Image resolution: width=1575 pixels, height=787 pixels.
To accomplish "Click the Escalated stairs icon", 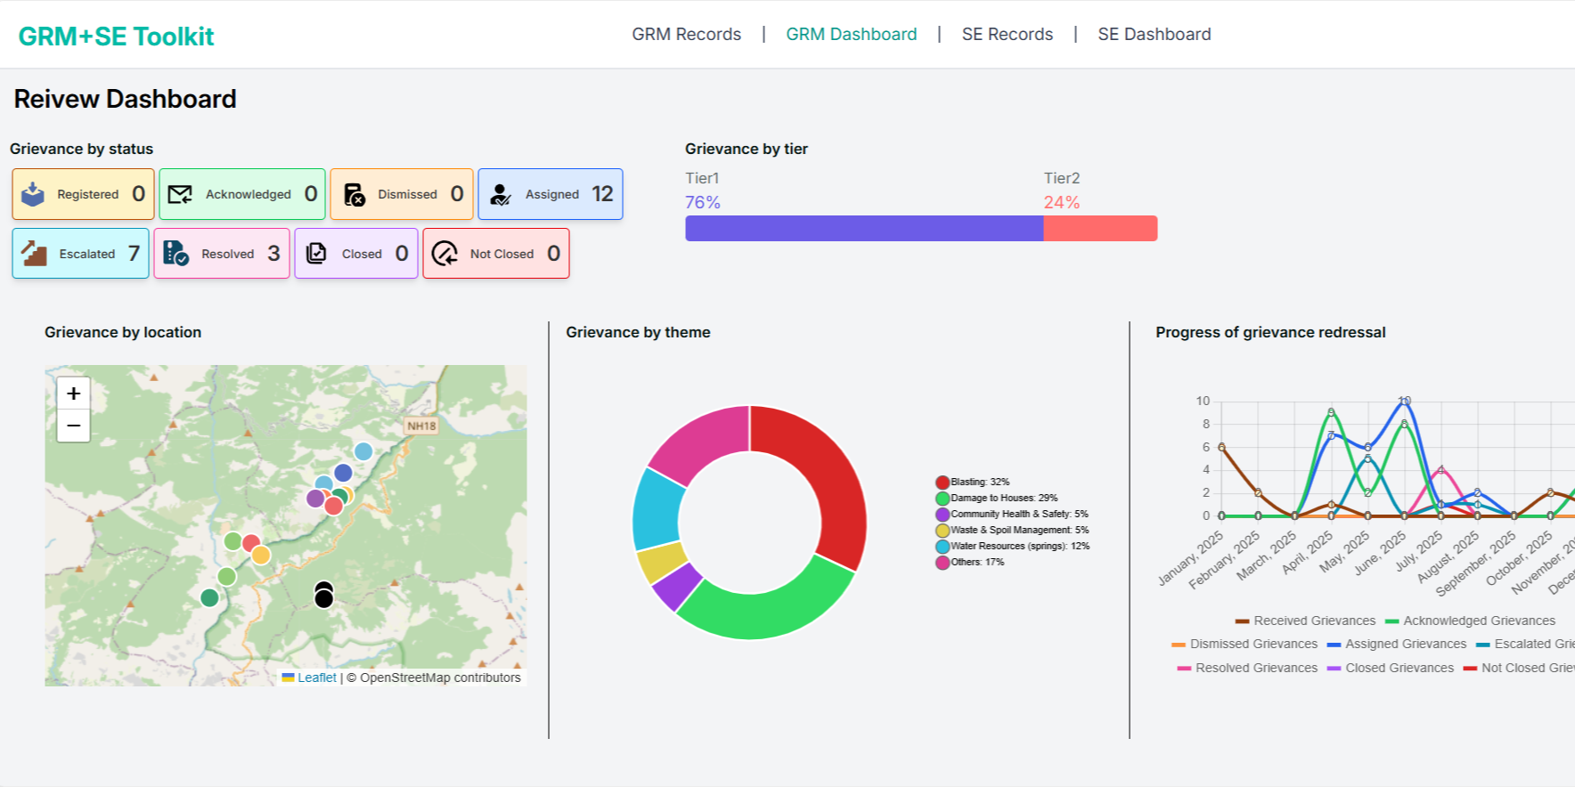I will tap(34, 254).
